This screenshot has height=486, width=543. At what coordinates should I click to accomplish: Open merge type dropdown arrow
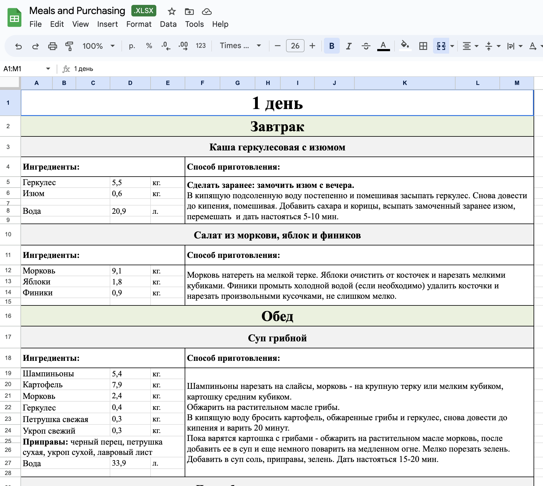tap(452, 46)
